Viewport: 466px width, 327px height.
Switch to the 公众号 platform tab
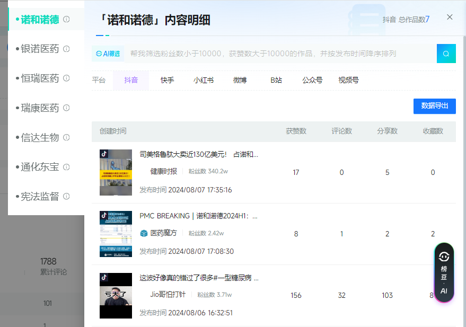[x=312, y=80]
